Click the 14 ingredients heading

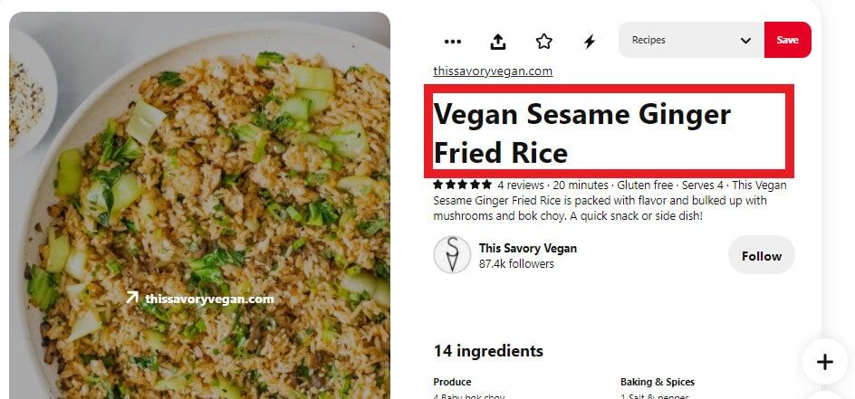(488, 351)
